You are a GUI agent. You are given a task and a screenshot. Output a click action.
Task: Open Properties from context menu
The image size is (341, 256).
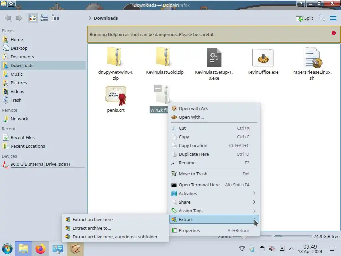[x=214, y=231]
